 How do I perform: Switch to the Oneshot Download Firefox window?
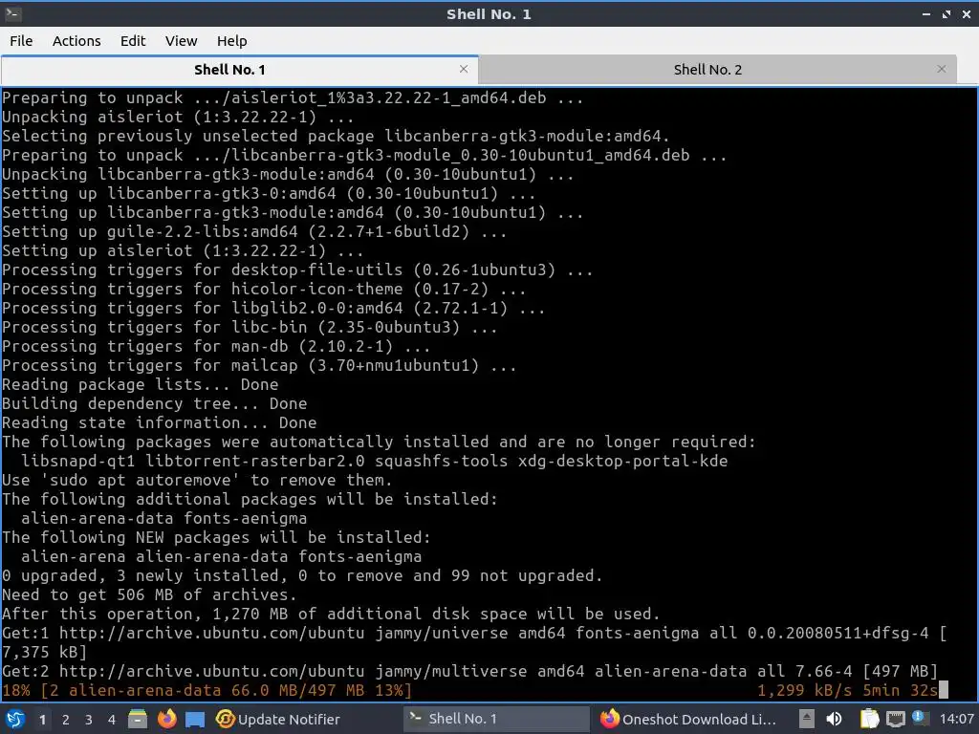tap(687, 719)
